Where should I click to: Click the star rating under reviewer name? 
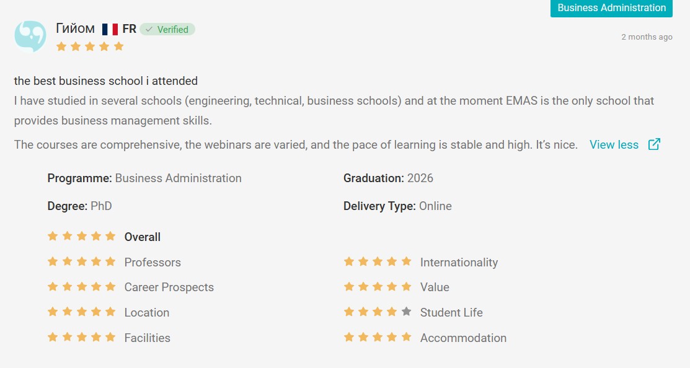[x=90, y=46]
